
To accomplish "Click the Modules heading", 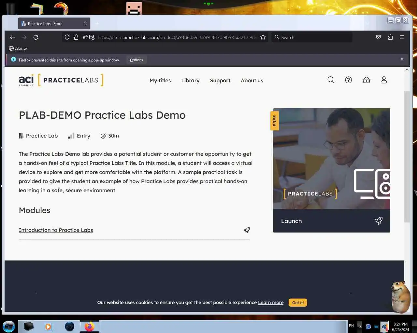I will coord(35,210).
